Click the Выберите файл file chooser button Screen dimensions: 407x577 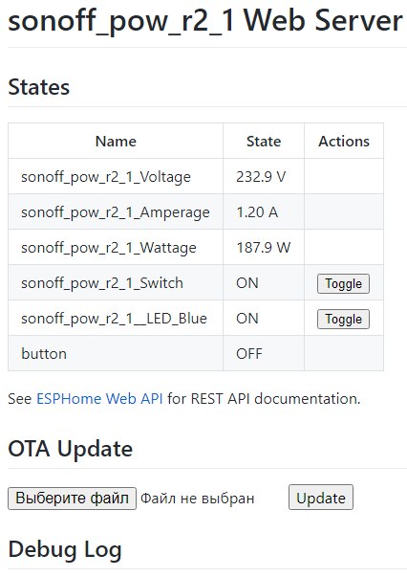pos(72,499)
